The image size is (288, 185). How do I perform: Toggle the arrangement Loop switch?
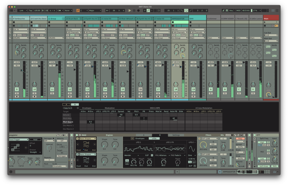(x=186, y=11)
